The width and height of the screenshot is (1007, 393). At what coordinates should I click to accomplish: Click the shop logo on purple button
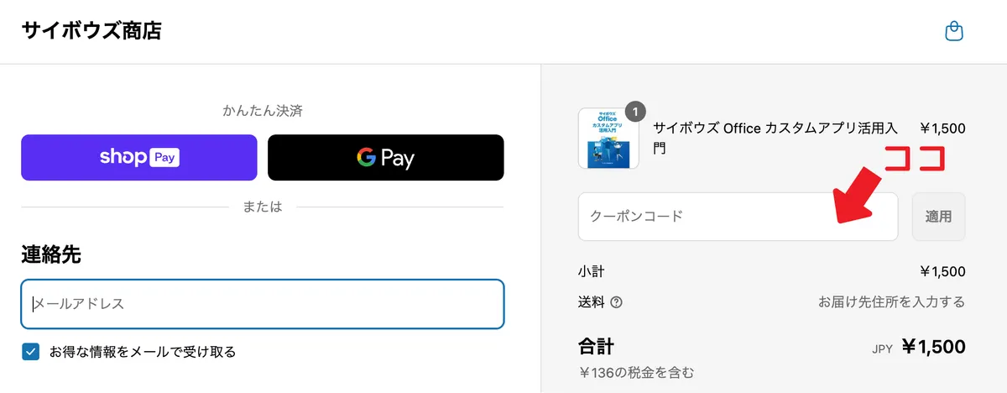(123, 157)
